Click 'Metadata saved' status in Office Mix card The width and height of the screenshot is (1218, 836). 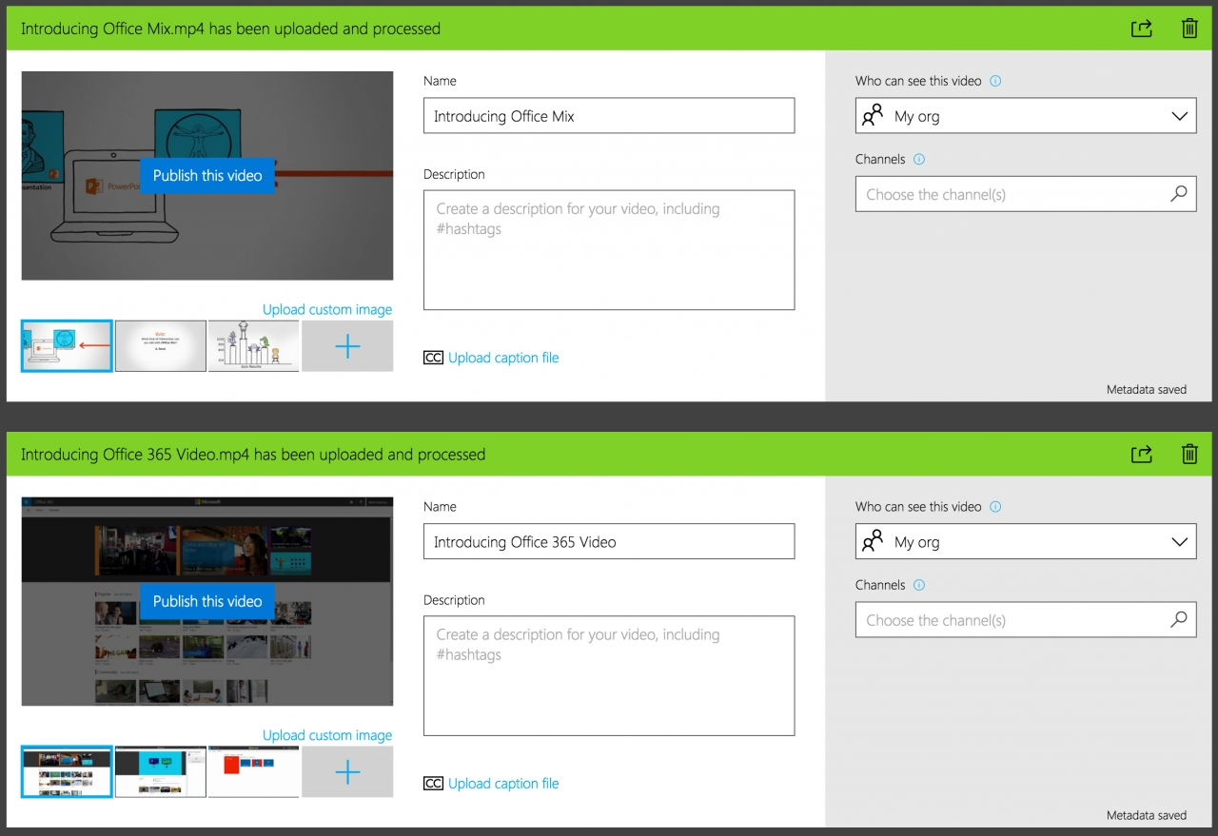1147,390
